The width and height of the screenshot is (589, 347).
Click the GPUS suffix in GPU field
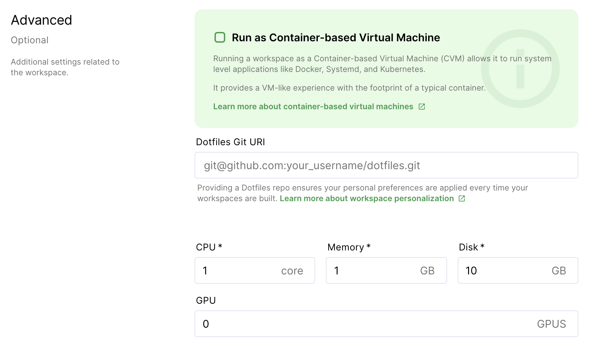551,323
